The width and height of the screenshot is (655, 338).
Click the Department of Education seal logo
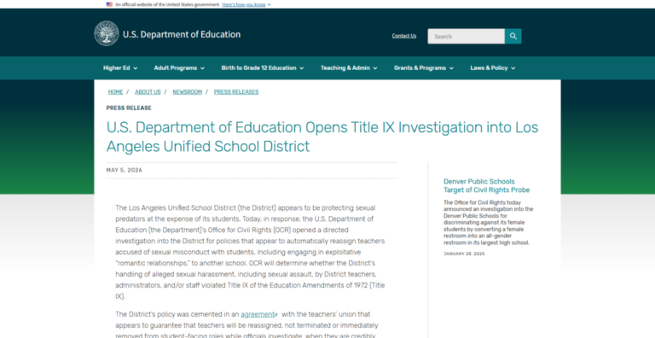(x=107, y=33)
